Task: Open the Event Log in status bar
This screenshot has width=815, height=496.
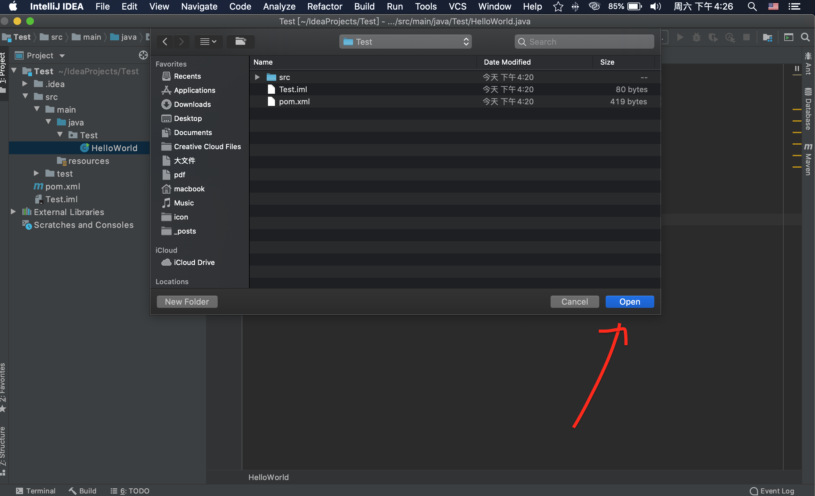Action: tap(772, 491)
